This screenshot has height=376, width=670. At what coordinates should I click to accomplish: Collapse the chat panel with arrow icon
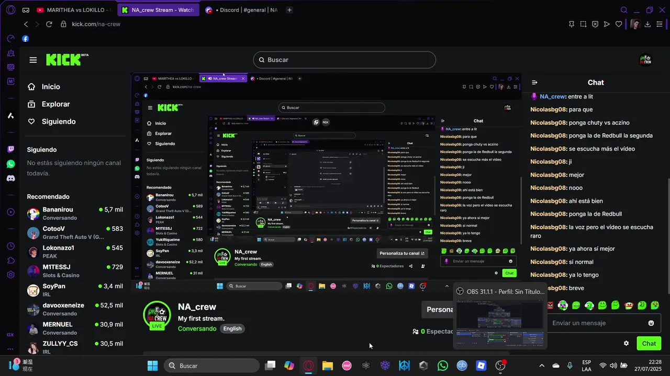[534, 83]
